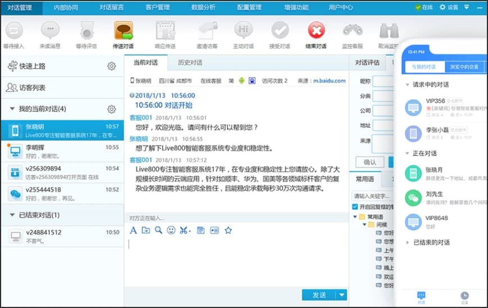Click the Baidu paw icon in visitor info
The image size is (488, 308).
(x=252, y=81)
